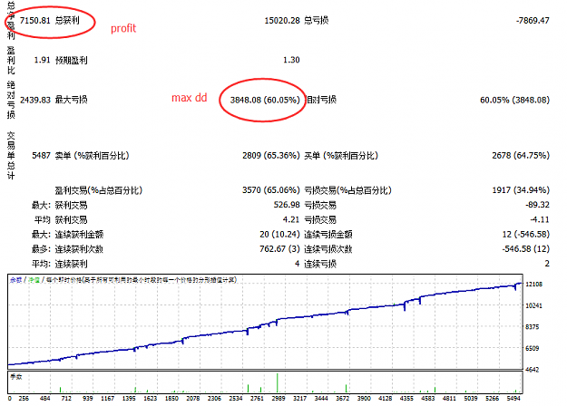567x406 pixels.
Task: Select the value 3848.08 (60.05%)
Action: tap(265, 100)
